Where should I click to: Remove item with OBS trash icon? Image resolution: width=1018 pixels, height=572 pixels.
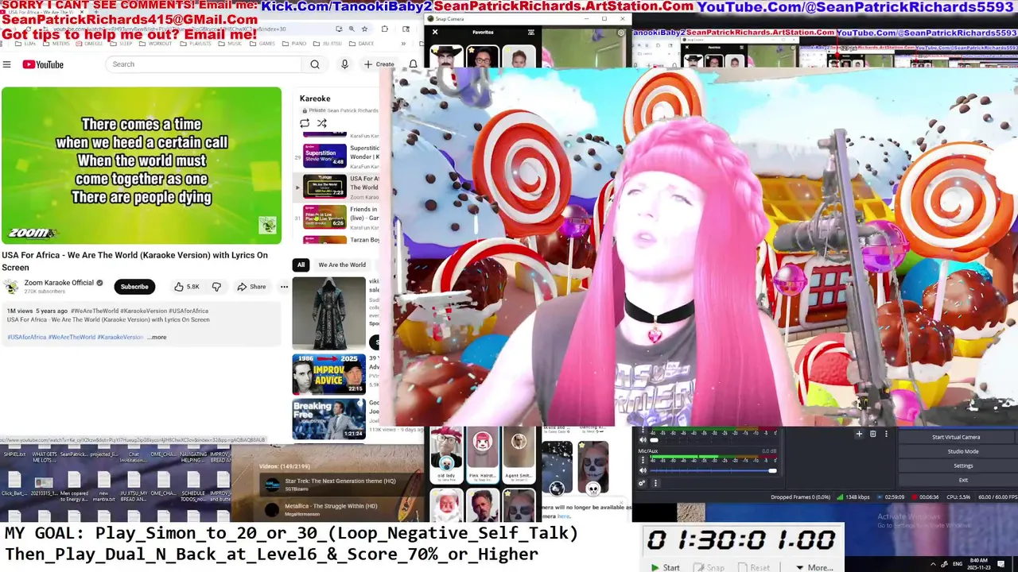(x=872, y=434)
